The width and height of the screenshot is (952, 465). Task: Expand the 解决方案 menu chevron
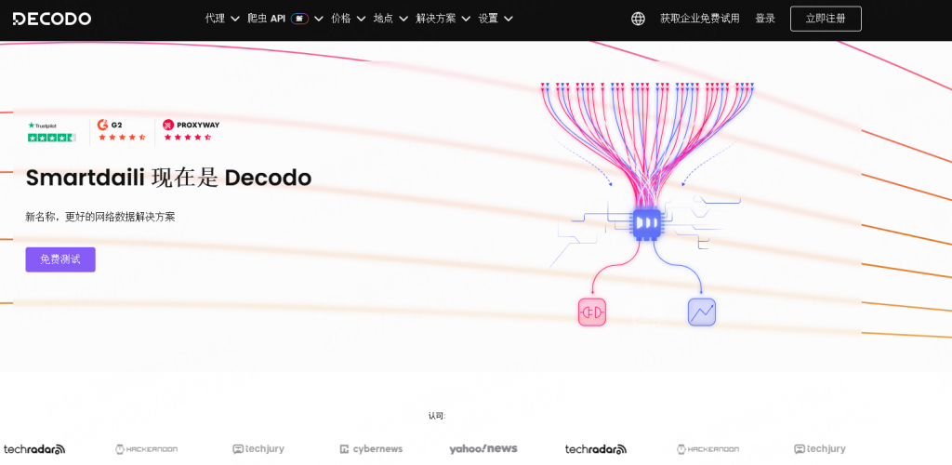pos(466,19)
